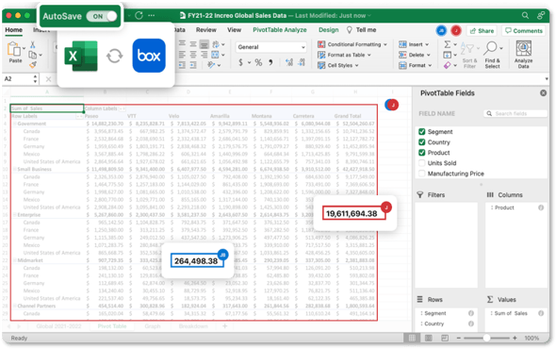556x349 pixels.
Task: Open the View ribbon tab
Action: (234, 30)
